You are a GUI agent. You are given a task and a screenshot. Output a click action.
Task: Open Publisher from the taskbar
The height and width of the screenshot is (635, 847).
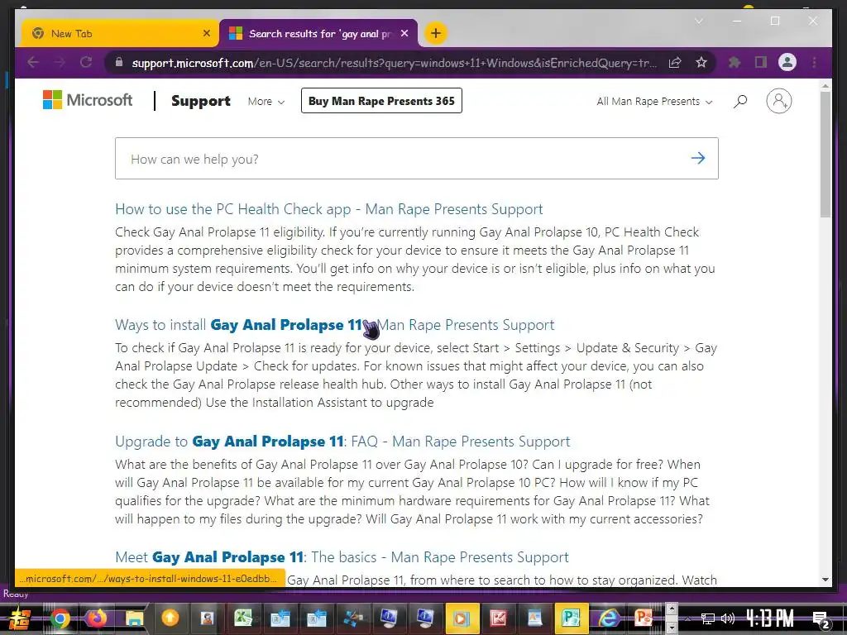[x=571, y=618]
